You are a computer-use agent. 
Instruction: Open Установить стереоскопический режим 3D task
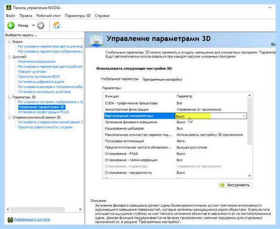click(50, 122)
